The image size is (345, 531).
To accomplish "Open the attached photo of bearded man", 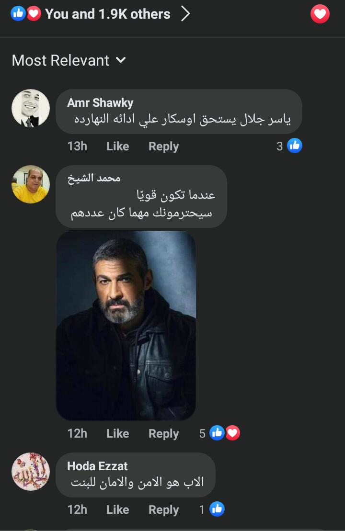I will coord(126,326).
